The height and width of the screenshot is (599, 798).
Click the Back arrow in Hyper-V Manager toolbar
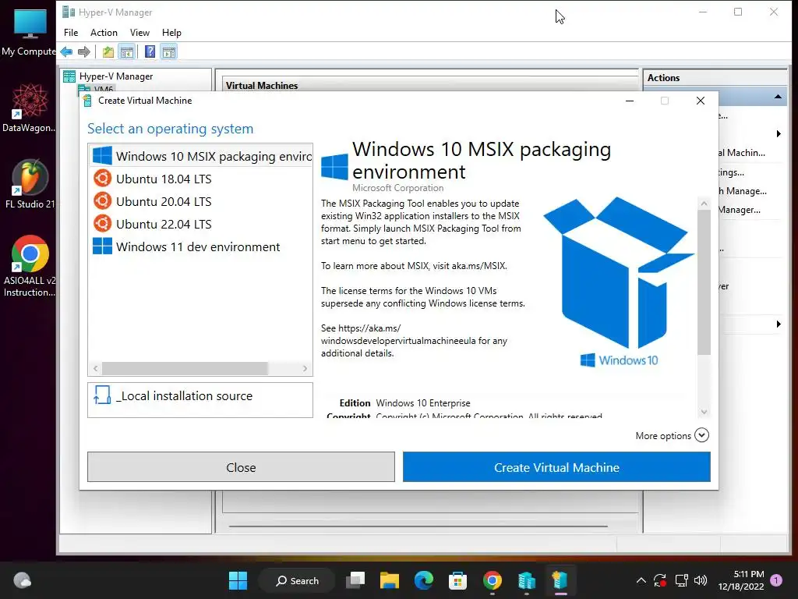(66, 52)
